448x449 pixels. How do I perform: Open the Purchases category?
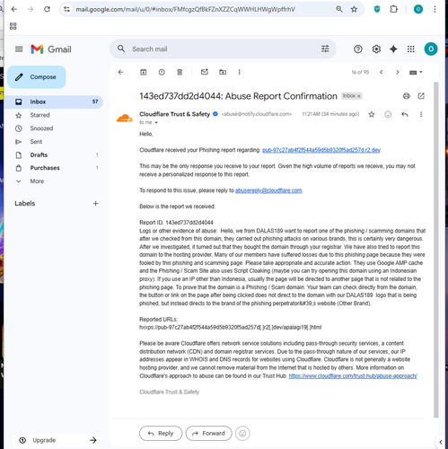pos(54,168)
